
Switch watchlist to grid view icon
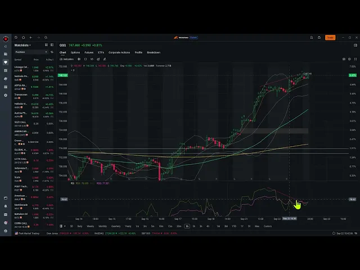point(46,45)
